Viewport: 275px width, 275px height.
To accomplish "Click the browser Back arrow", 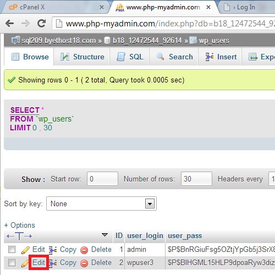I will pos(10,24).
